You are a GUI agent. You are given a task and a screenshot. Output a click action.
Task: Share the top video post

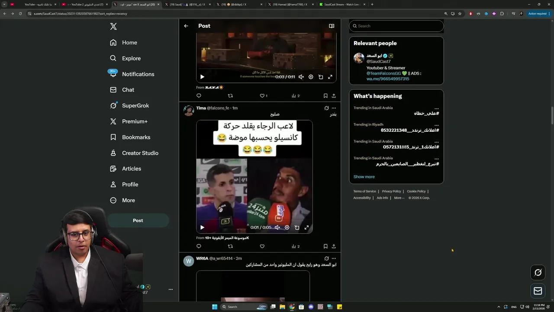[x=334, y=96]
